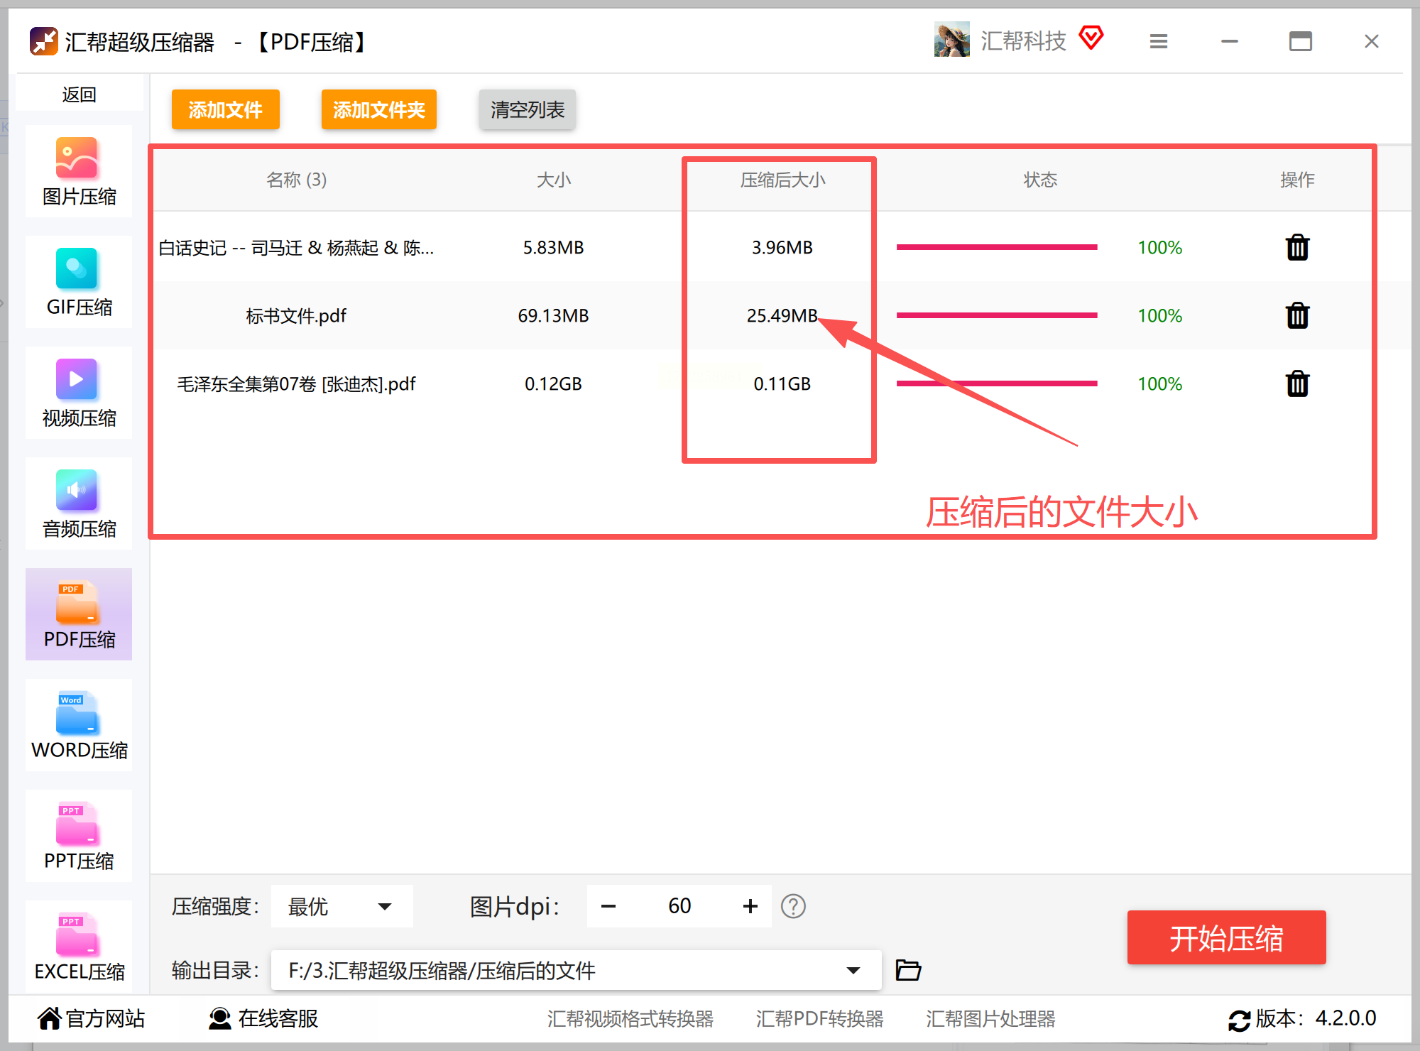Open the 视频压缩 video compression tool
The height and width of the screenshot is (1051, 1420).
tap(78, 393)
